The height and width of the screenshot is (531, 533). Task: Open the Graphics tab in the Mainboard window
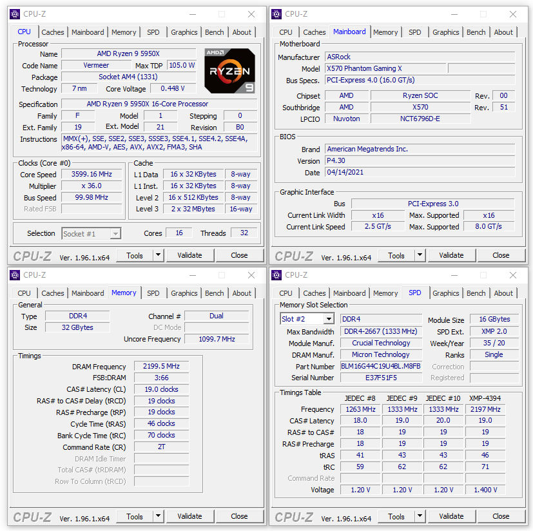click(445, 32)
